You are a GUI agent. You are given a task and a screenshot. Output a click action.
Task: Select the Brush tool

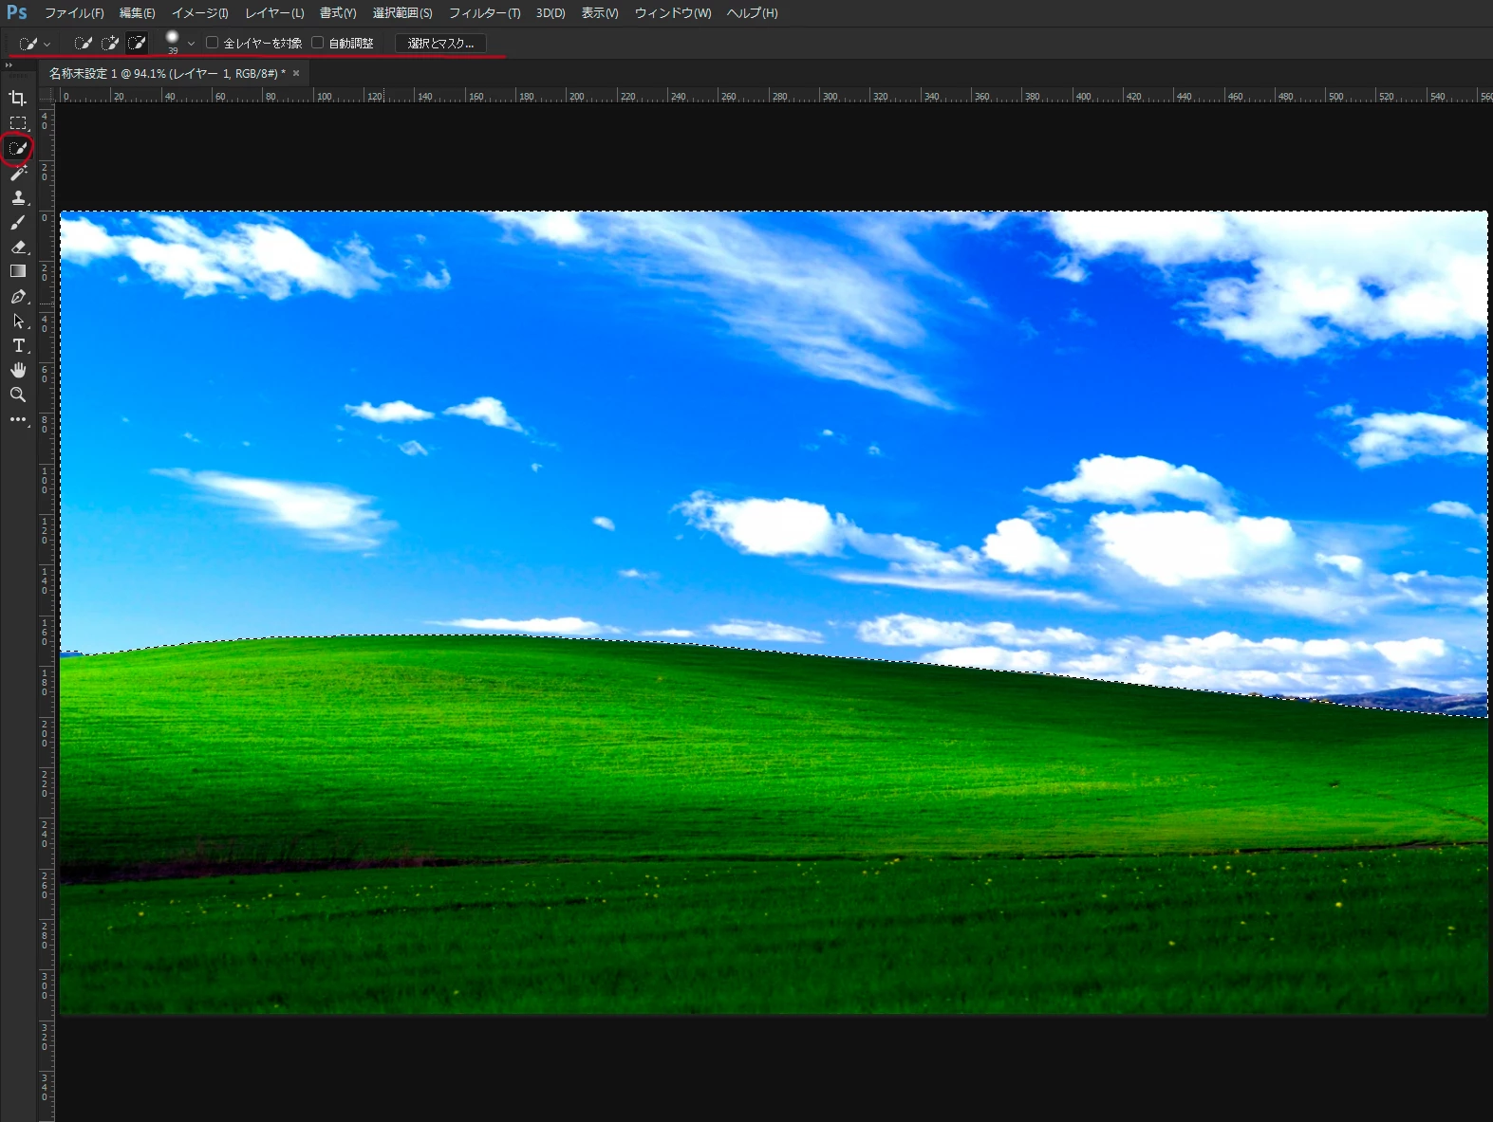point(18,222)
